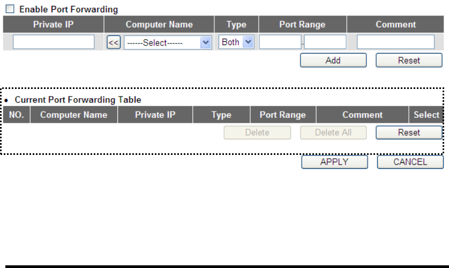Screen dimensions: 449x268
Task: Click the Reset button beside Add
Action: [409, 61]
